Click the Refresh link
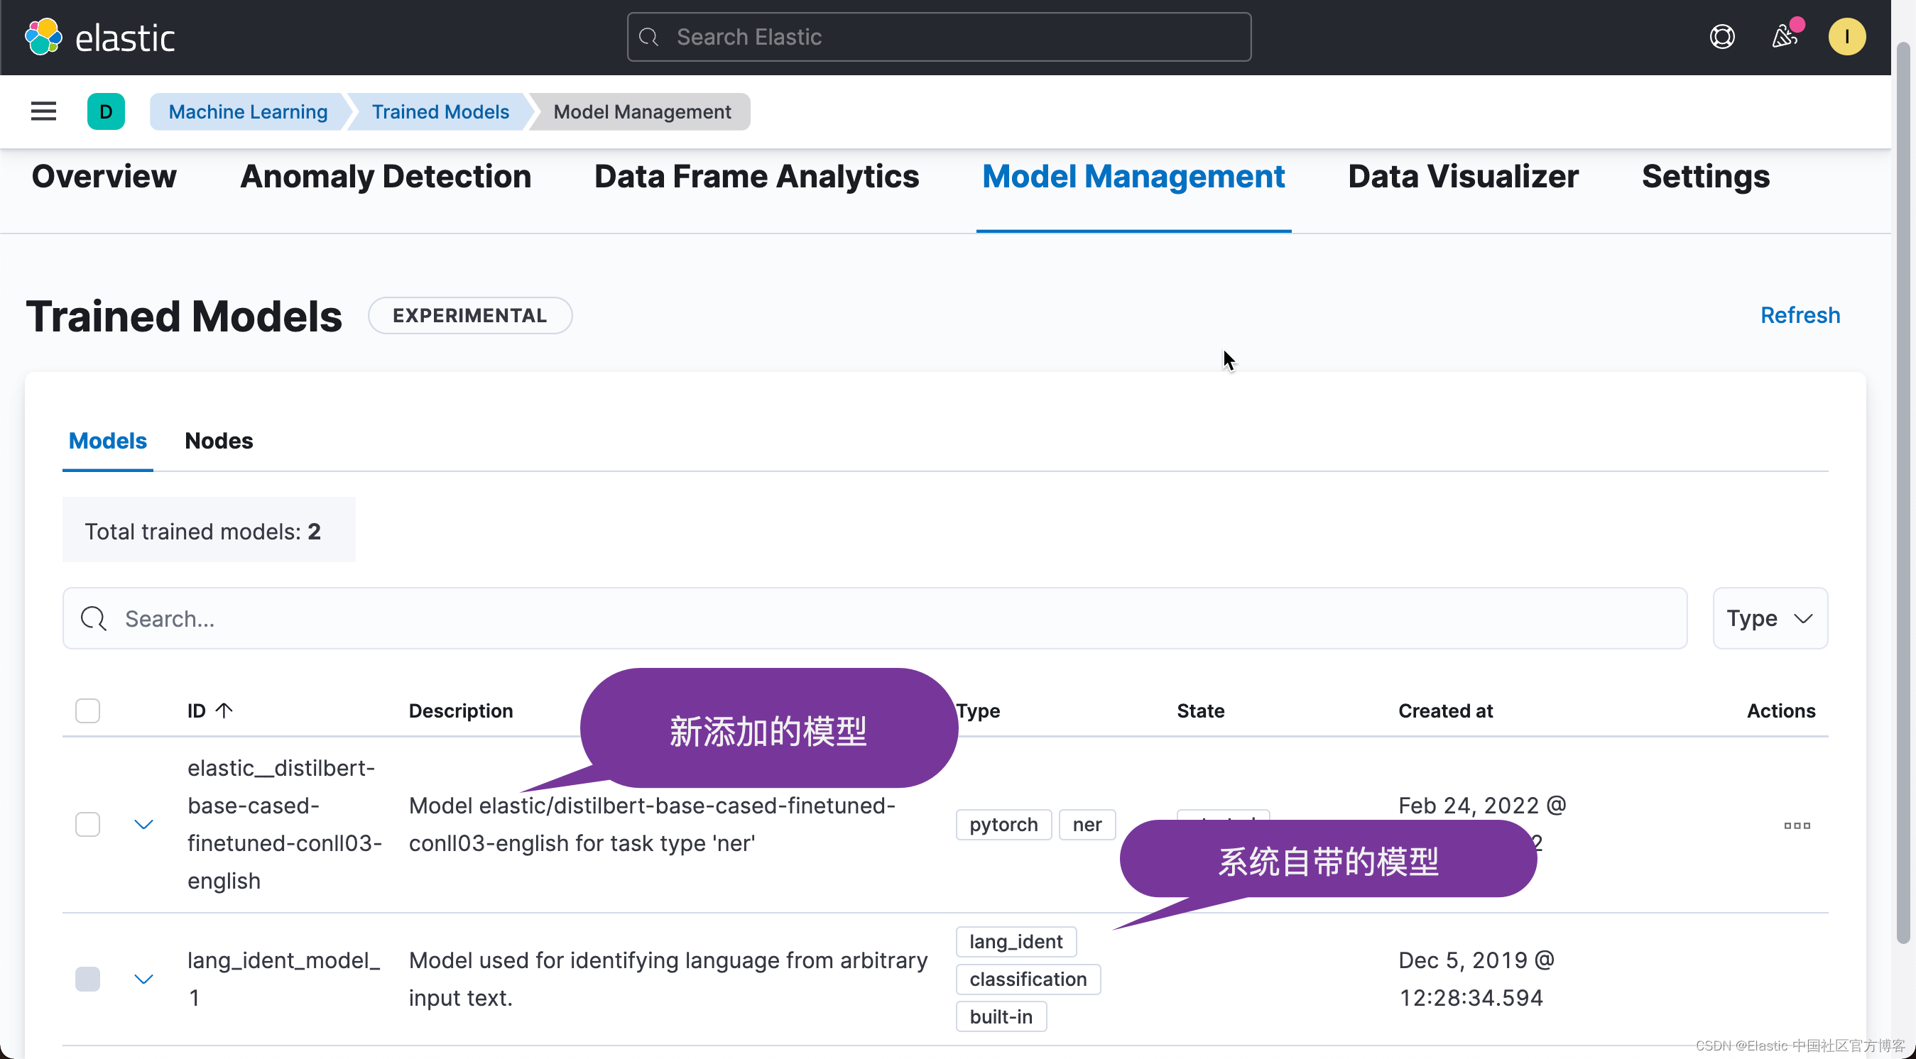1916x1059 pixels. tap(1800, 315)
